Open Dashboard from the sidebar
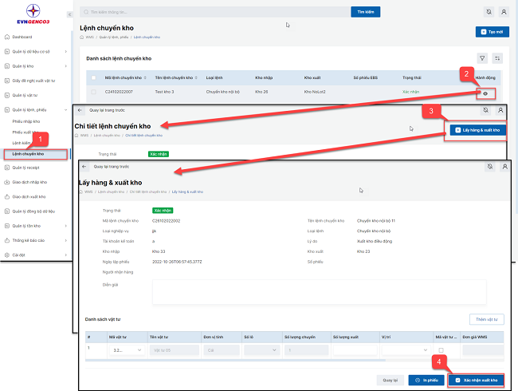The image size is (518, 391). pyautogui.click(x=22, y=37)
